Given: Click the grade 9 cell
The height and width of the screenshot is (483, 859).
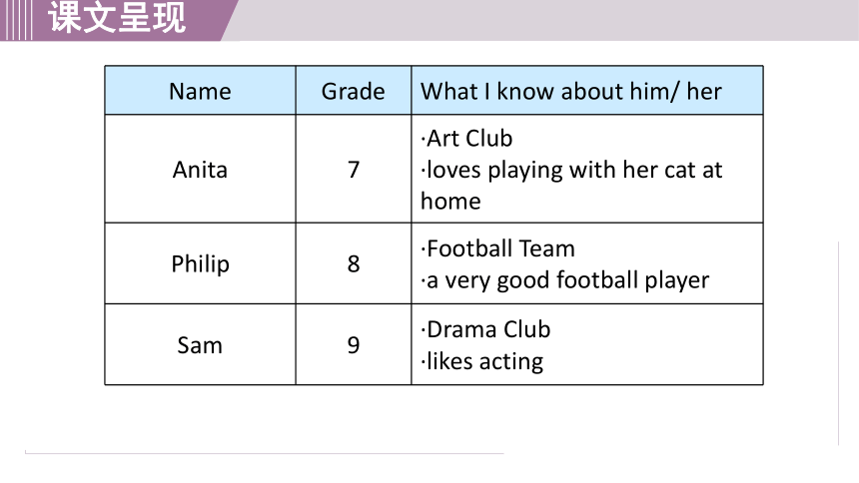Looking at the screenshot, I should click(354, 344).
